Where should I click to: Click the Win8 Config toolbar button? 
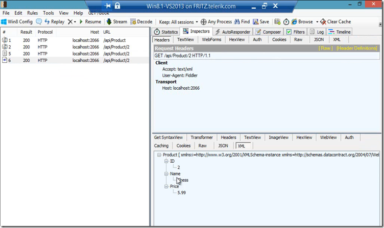coord(17,22)
